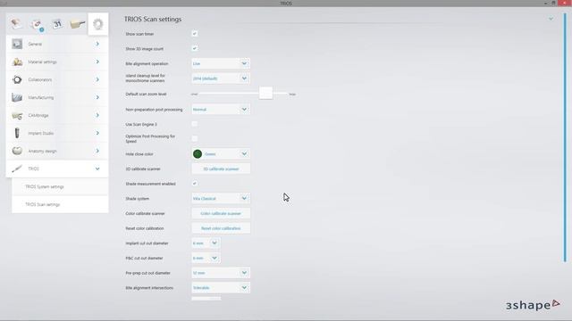Click the Collaborators ring icon

click(17, 79)
